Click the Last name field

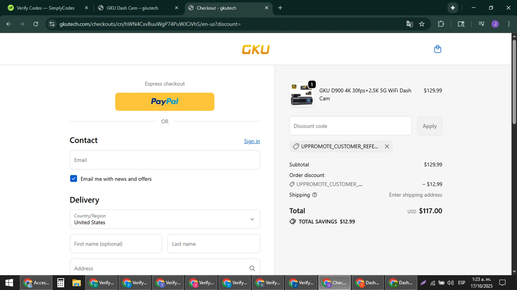(214, 244)
